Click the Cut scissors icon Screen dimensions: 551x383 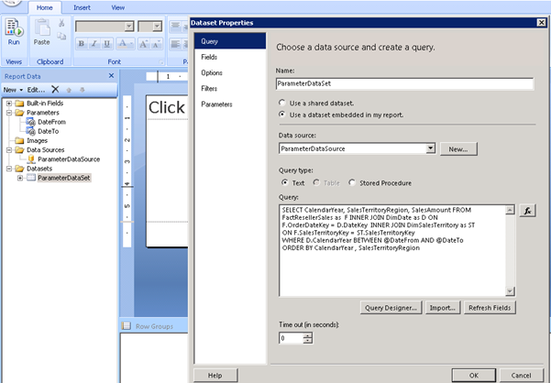click(61, 24)
